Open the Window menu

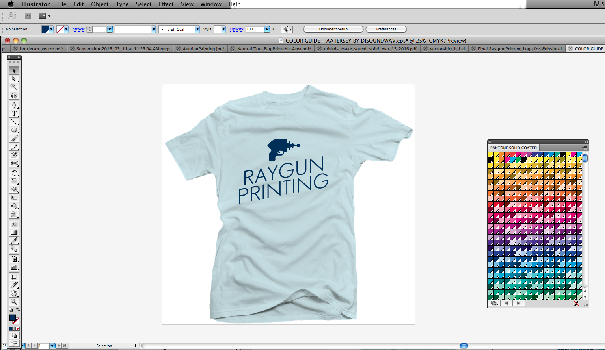pos(211,4)
